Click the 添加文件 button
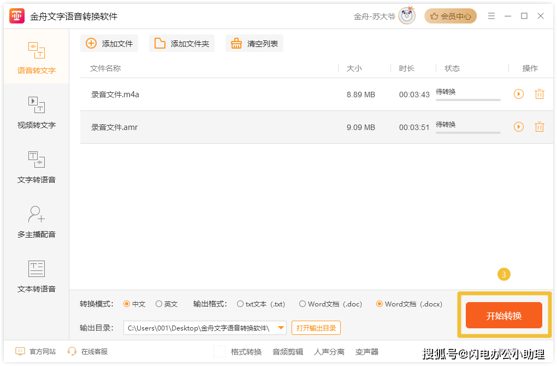 [109, 43]
